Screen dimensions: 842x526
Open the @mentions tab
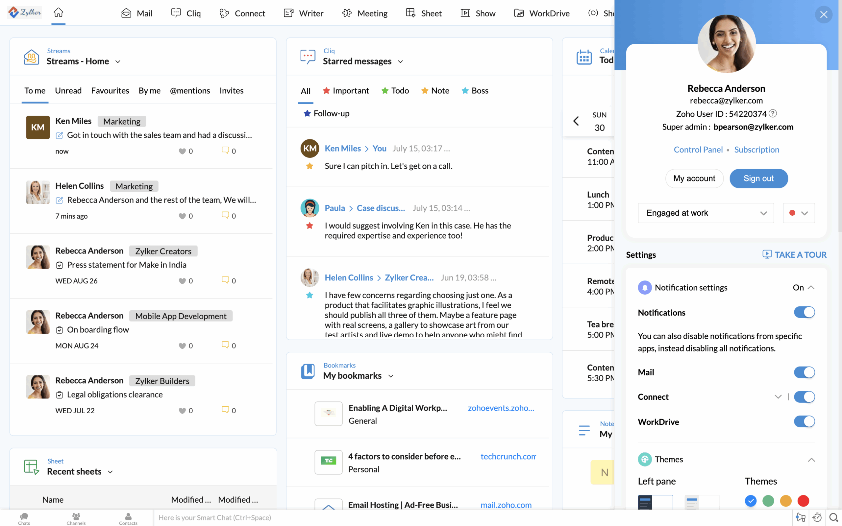[x=190, y=91]
